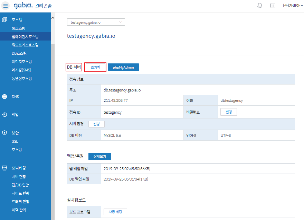304x220 pixels.
Task: Click 자동 세팅 for 보드 프로그램
Action: 115,212
